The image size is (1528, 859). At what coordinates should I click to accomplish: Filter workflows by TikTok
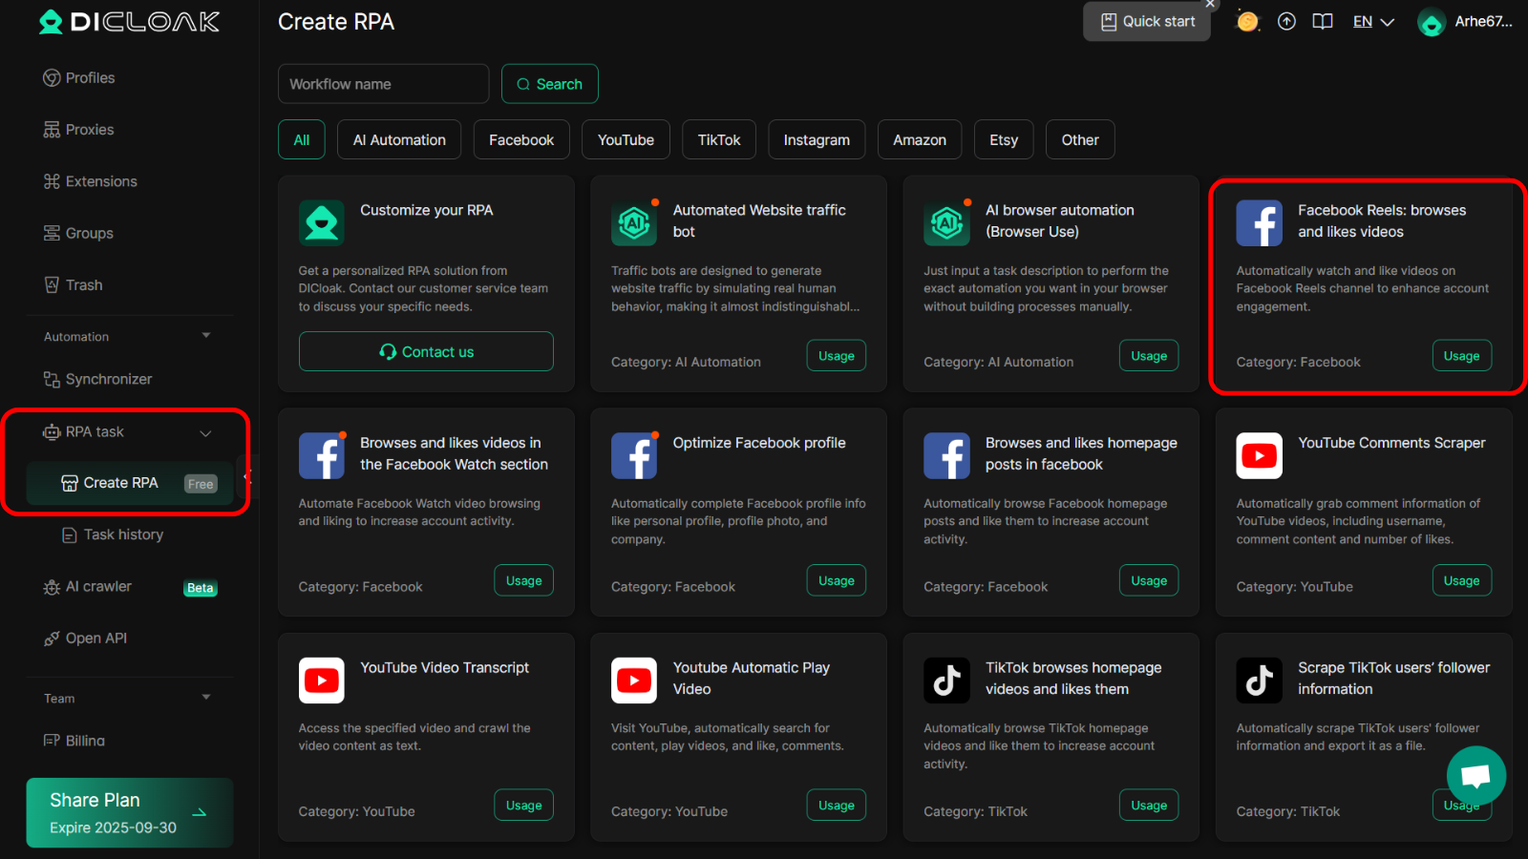pos(719,139)
